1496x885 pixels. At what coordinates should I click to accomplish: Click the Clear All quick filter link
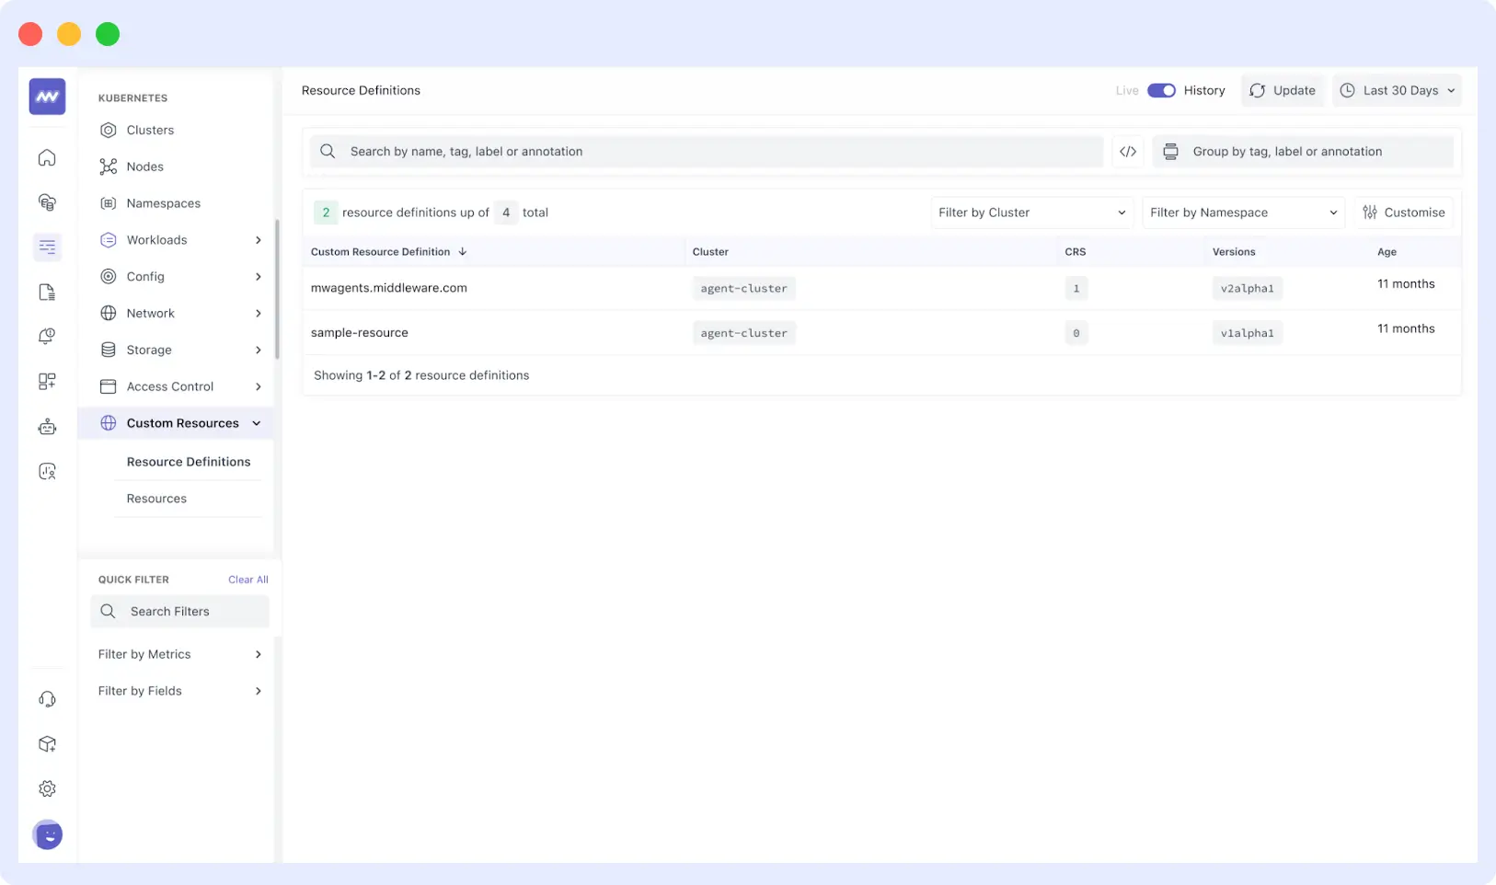[247, 580]
